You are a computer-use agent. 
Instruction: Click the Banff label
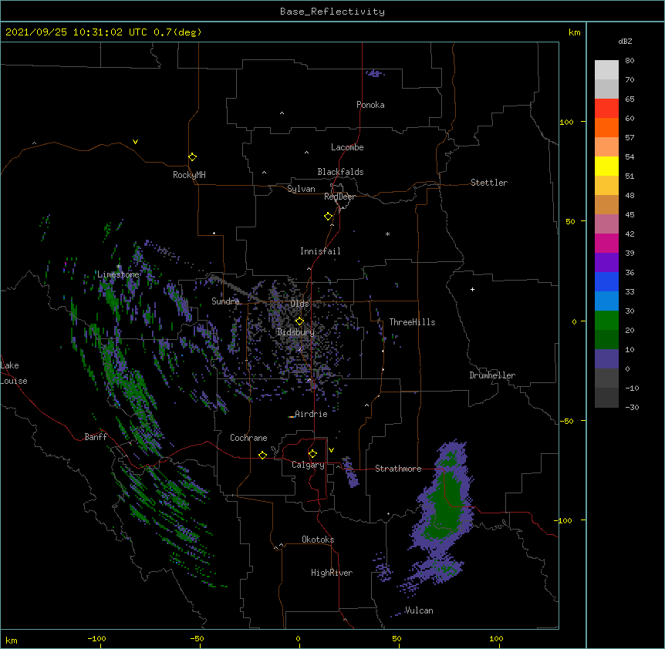point(96,437)
